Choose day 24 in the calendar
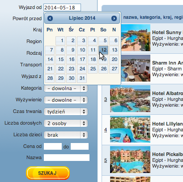Screen dimensions: 183x182 click(x=82, y=69)
